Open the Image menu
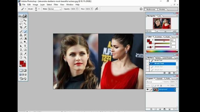 [x=35, y=5]
